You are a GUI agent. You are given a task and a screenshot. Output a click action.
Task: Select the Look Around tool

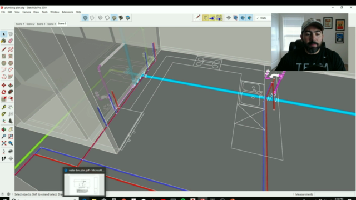tap(11, 152)
